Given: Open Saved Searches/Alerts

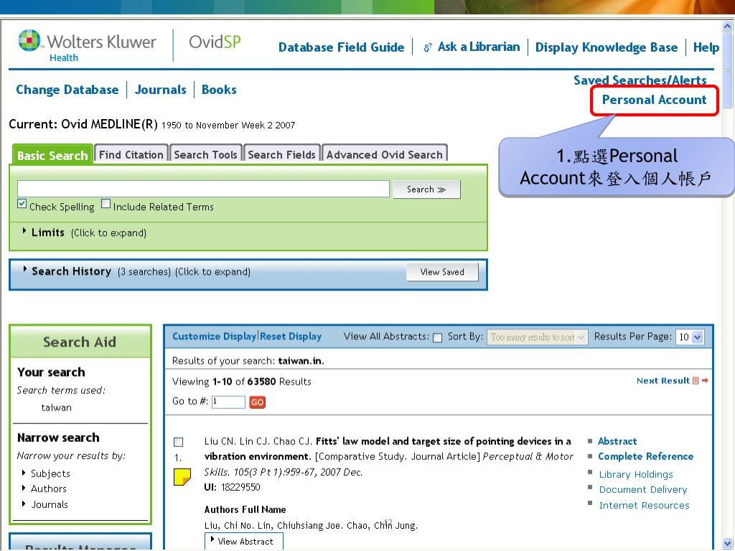Looking at the screenshot, I should pyautogui.click(x=640, y=80).
